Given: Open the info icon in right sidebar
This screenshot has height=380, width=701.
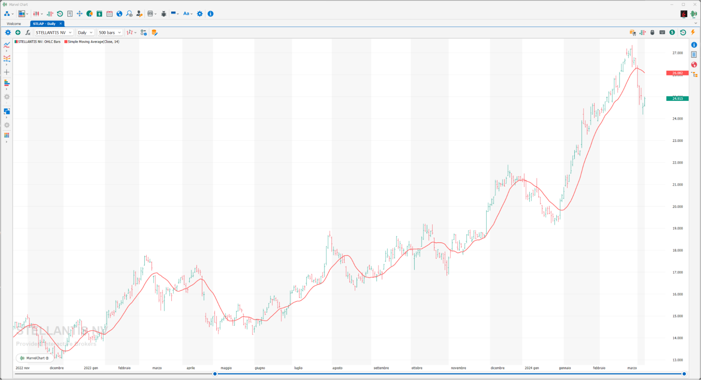Looking at the screenshot, I should click(x=694, y=45).
